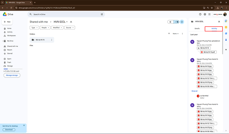Viewport: 229px width, 134px height.
Task: Open the Bài dự thi 15 folder tile
Action: [x=42, y=40]
